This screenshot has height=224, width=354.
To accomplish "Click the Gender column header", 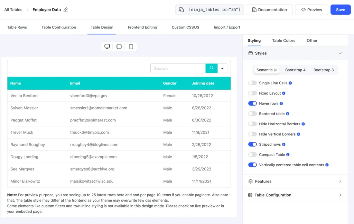I will pos(170,83).
